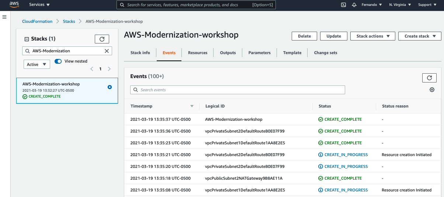Click CREATE_COMPLETE status at 13:35:37
Image resolution: width=444 pixels, height=197 pixels.
[340, 119]
